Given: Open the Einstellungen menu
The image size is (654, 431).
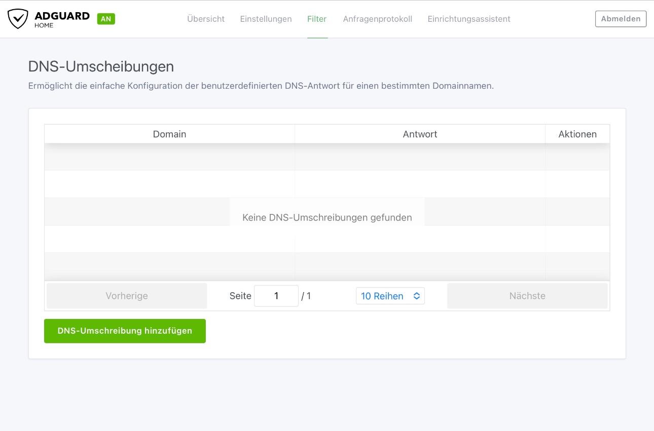Looking at the screenshot, I should [266, 19].
